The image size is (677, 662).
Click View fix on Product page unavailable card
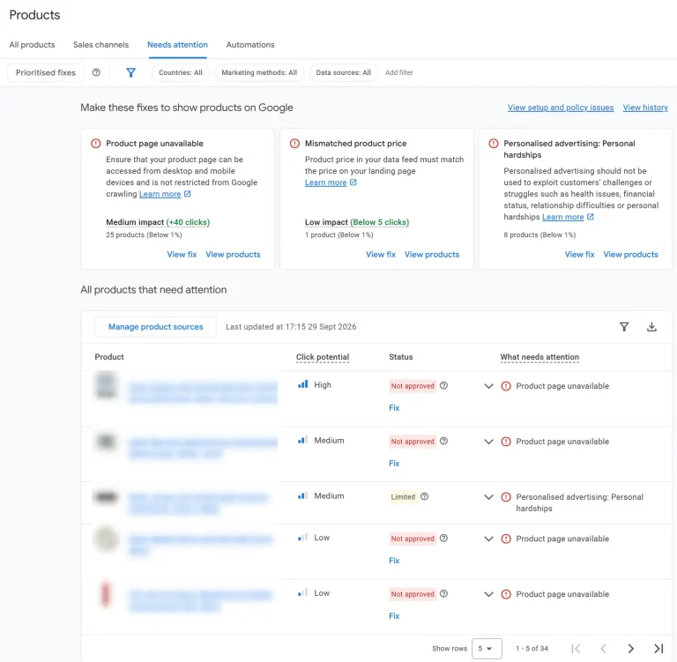(182, 255)
